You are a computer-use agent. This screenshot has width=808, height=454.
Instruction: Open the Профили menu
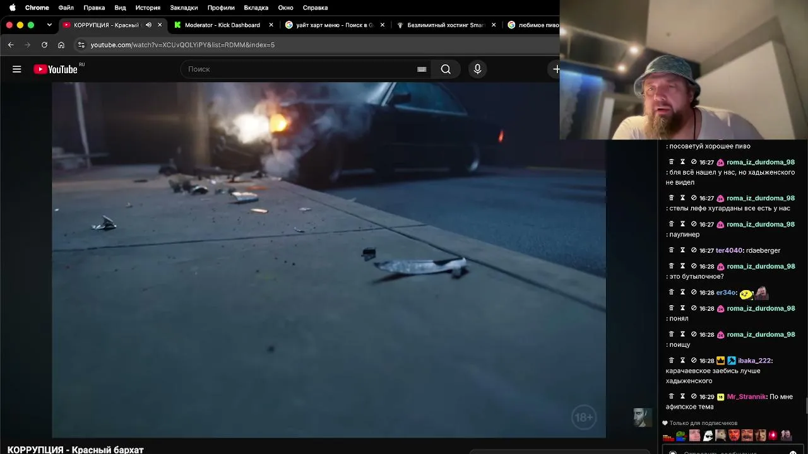pos(221,8)
